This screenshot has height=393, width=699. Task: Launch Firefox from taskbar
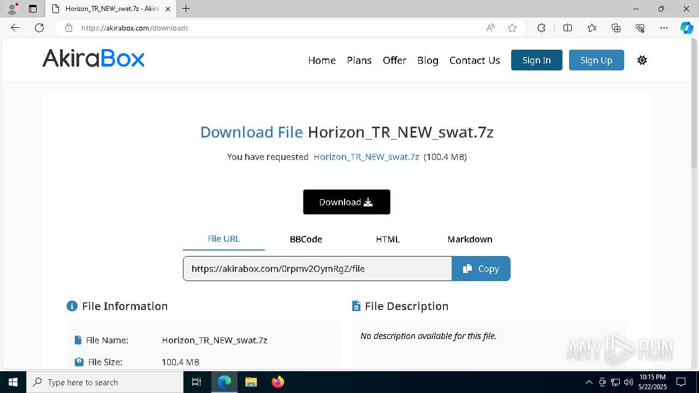click(277, 382)
